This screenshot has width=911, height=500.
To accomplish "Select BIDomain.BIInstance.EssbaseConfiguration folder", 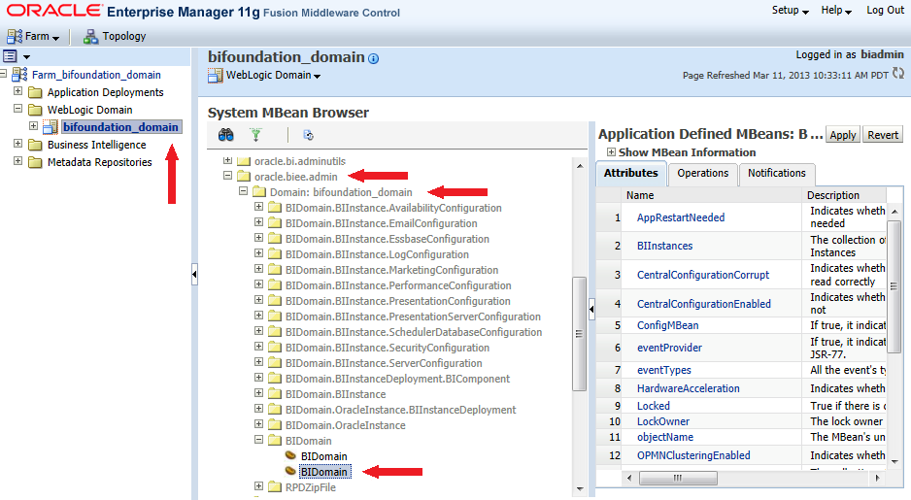I will click(387, 239).
